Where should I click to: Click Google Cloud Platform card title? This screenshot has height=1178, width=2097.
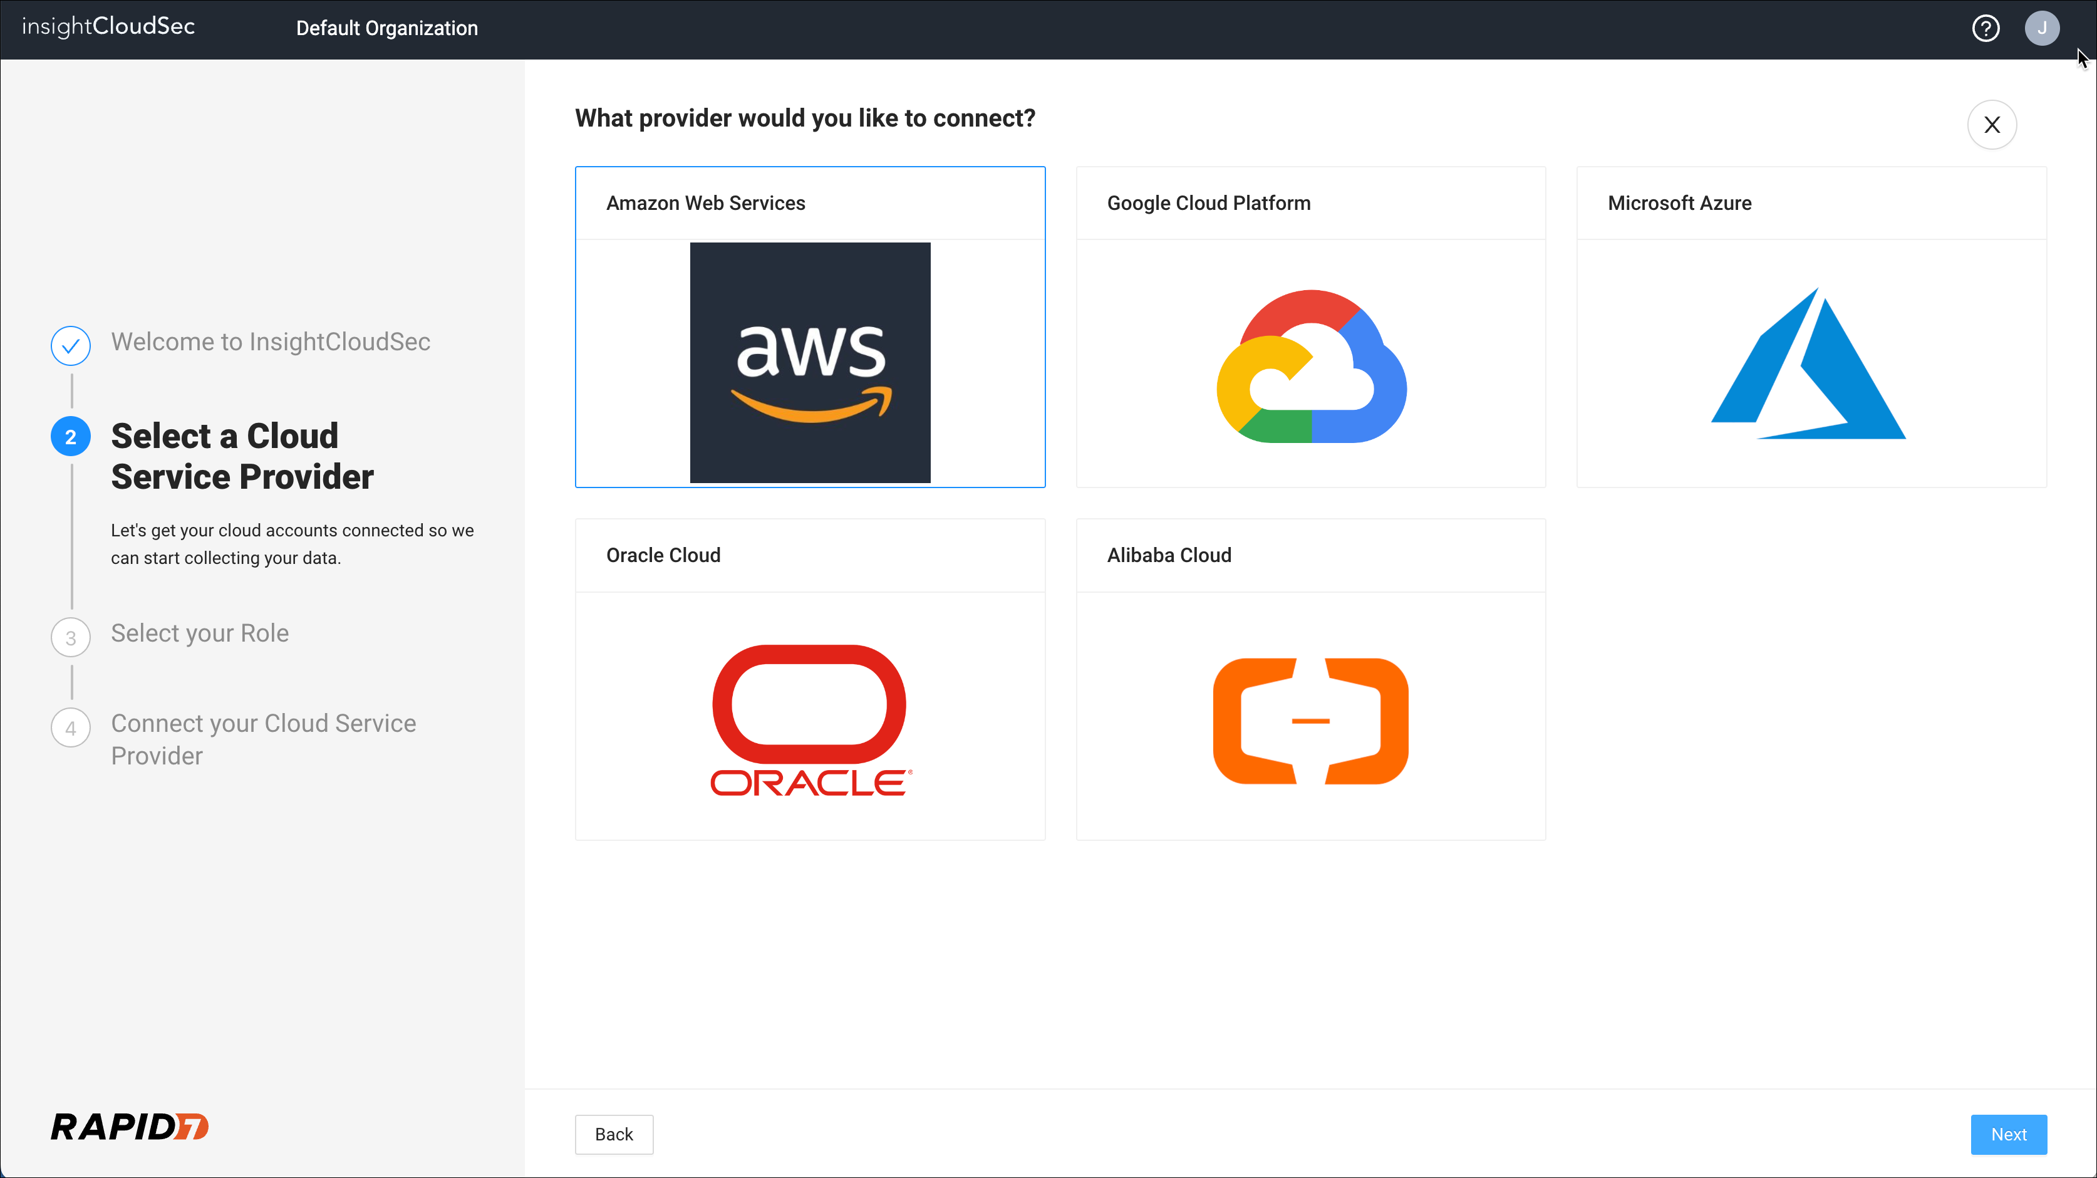pyautogui.click(x=1209, y=203)
